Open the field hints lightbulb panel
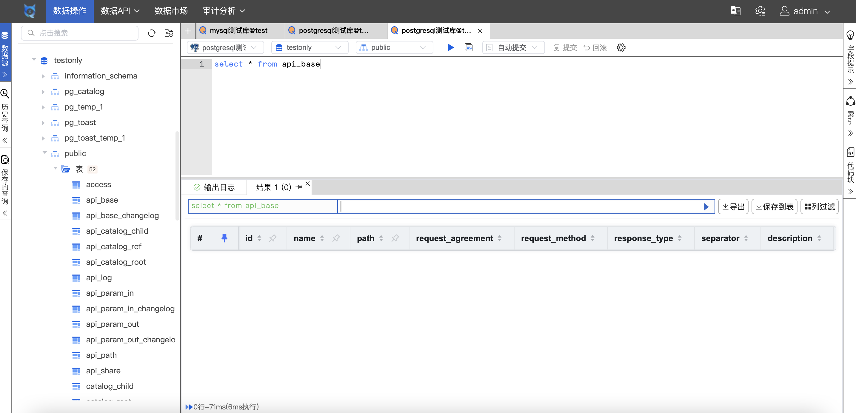Viewport: 856px width, 413px height. point(850,35)
